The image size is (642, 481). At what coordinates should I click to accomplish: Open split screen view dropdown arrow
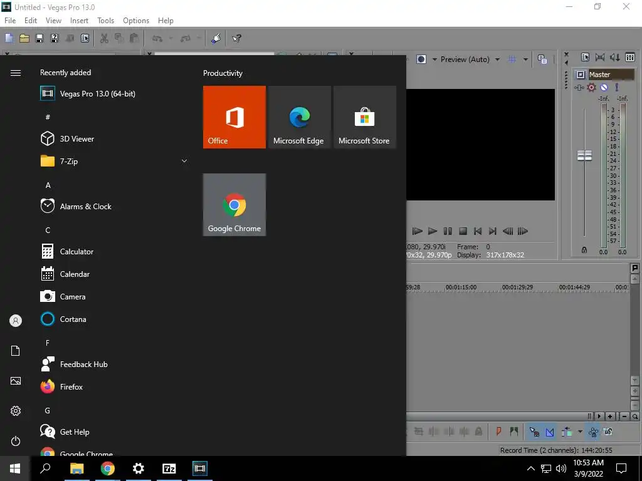[x=434, y=59]
